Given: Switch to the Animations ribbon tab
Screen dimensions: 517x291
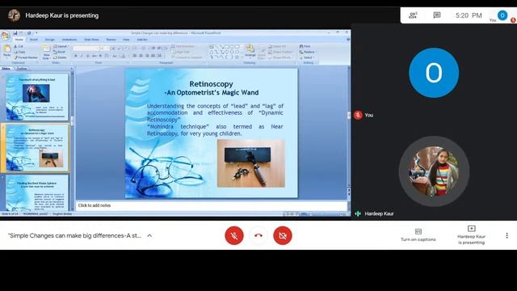Looking at the screenshot, I should coord(69,40).
